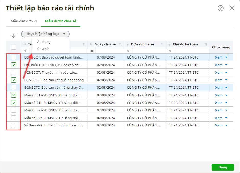This screenshot has width=240, height=173.
Task: Click the sort arrows on Đơn vị chia sẻ column
Action: tap(162, 44)
